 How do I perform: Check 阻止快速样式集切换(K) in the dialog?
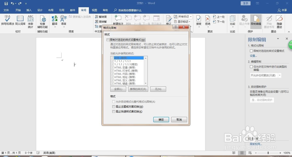(114, 112)
